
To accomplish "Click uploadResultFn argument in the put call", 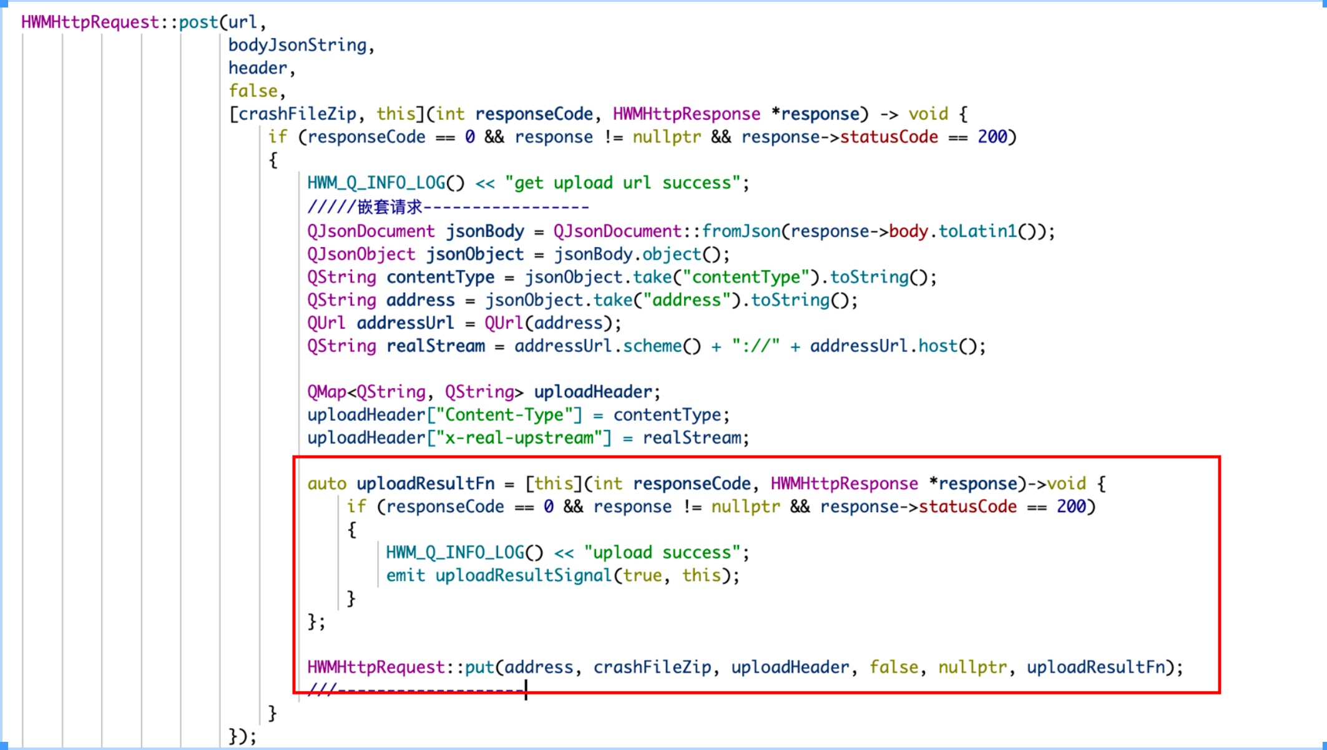I will tap(1095, 668).
